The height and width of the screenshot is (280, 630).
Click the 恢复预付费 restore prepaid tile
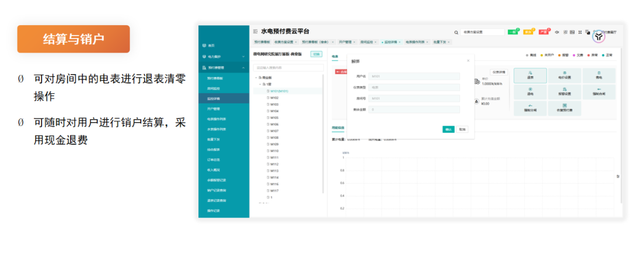point(564,107)
